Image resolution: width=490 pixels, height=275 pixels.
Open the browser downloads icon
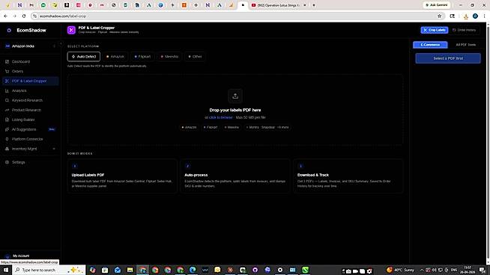pos(465,16)
